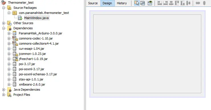The image size is (211, 110).
Task: Collapse the Source Packages node
Action: pos(4,8)
